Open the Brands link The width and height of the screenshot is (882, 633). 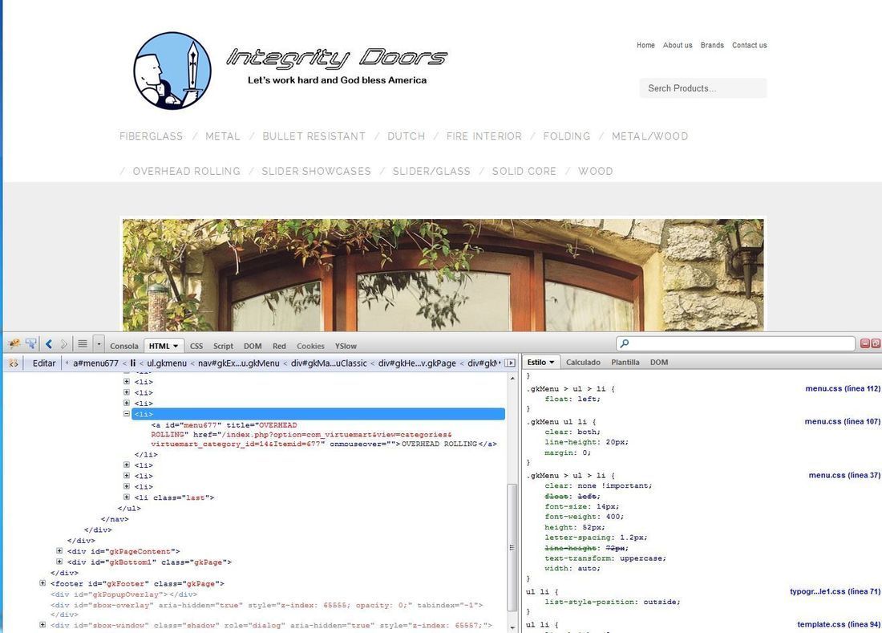point(712,45)
